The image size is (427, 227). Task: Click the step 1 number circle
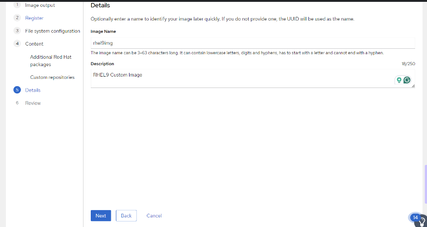(17, 5)
